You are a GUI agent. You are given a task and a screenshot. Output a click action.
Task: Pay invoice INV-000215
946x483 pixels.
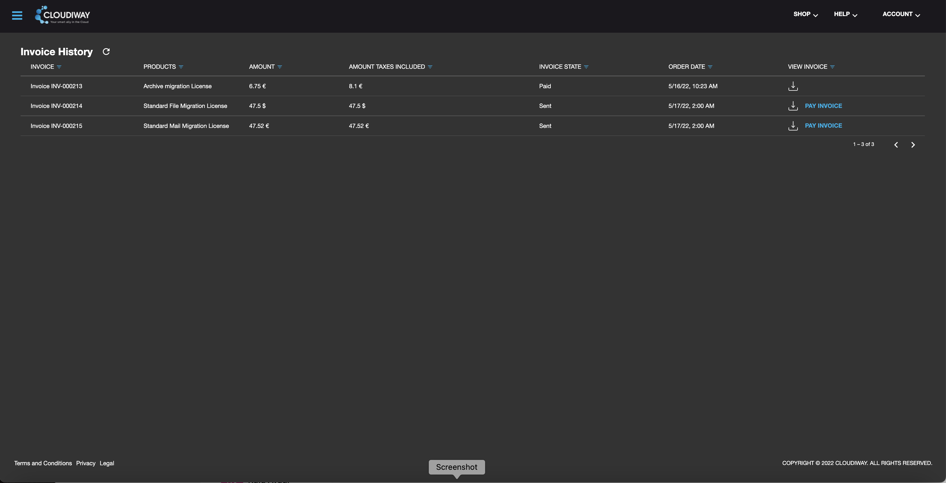click(x=824, y=126)
